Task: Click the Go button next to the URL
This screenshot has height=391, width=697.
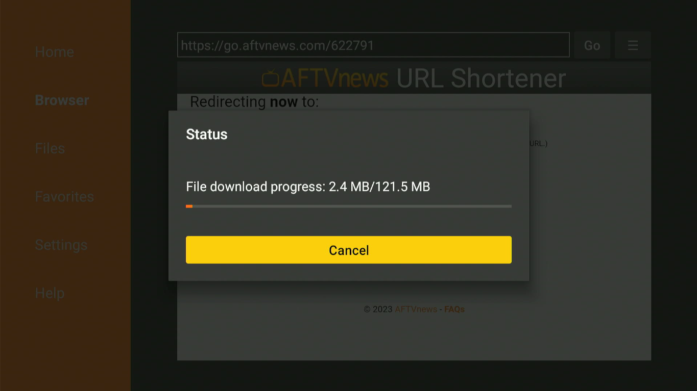Action: pyautogui.click(x=592, y=45)
